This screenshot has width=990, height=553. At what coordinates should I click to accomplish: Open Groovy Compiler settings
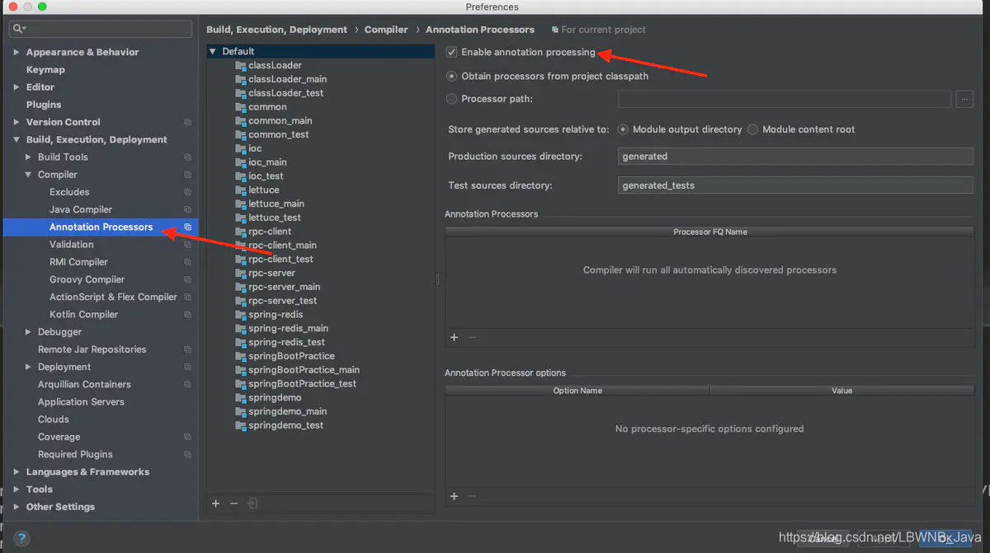[87, 279]
